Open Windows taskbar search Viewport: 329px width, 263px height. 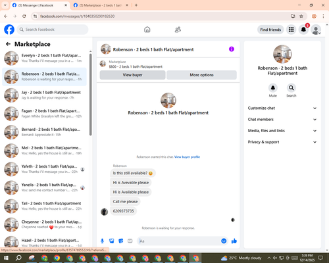(18, 258)
